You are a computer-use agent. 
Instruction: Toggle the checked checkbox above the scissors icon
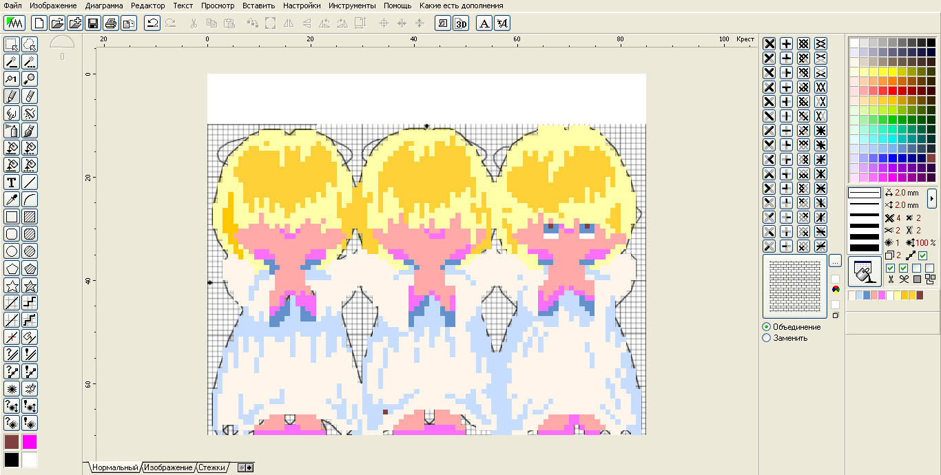pos(891,268)
